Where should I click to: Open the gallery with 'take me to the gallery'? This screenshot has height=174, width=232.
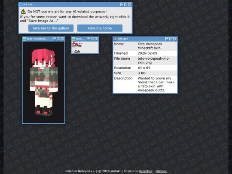coord(51,28)
